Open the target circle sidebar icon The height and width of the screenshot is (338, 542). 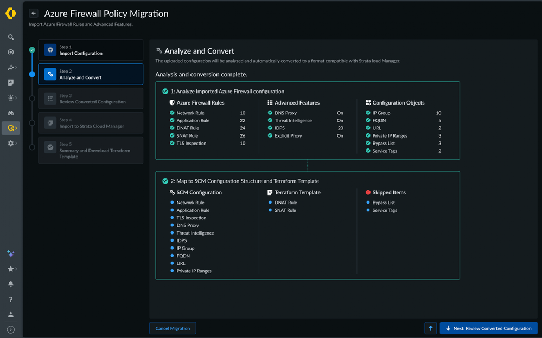(x=11, y=52)
